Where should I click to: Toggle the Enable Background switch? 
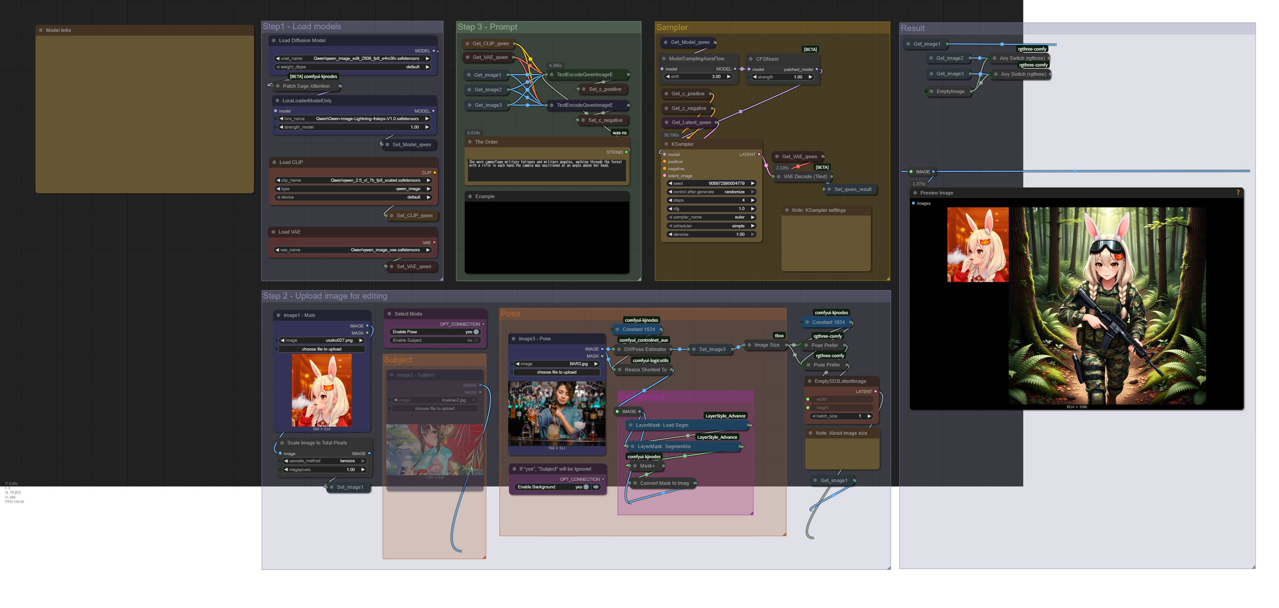[586, 487]
